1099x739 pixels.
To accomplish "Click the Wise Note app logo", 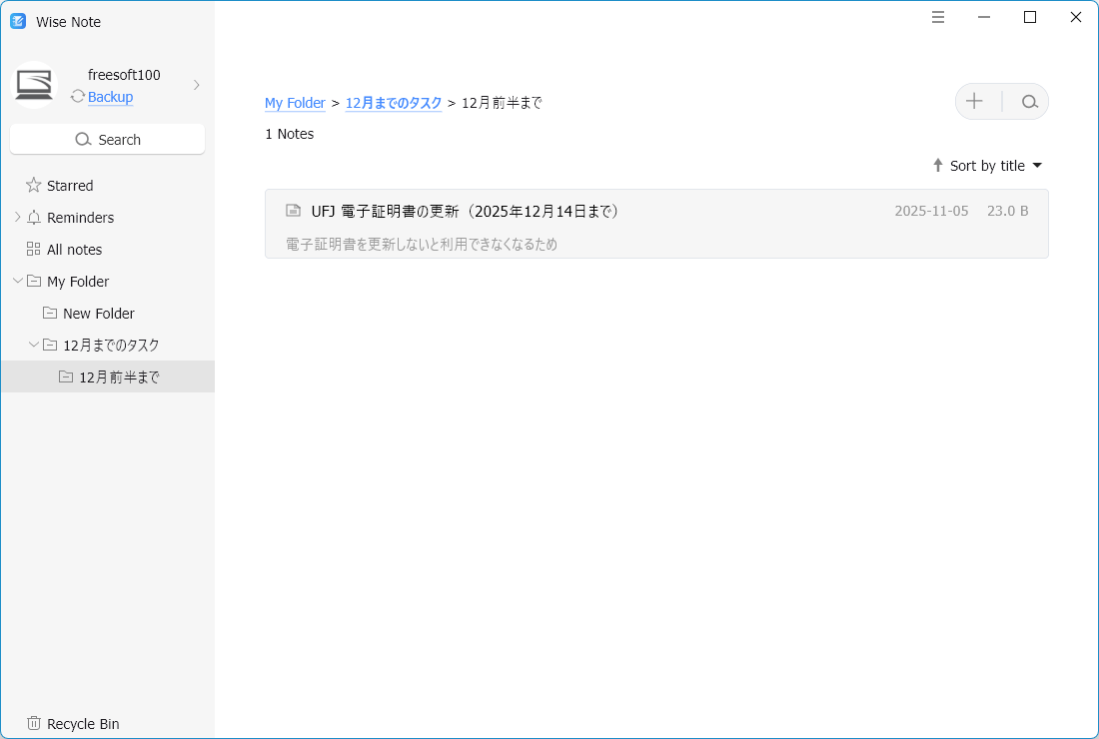I will click(x=18, y=21).
